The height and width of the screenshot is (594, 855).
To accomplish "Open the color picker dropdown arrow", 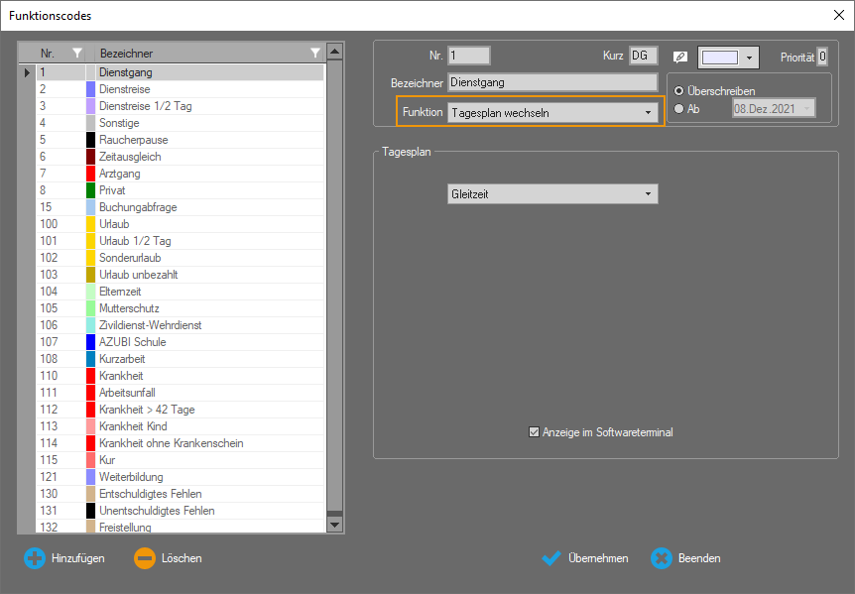I will click(750, 58).
